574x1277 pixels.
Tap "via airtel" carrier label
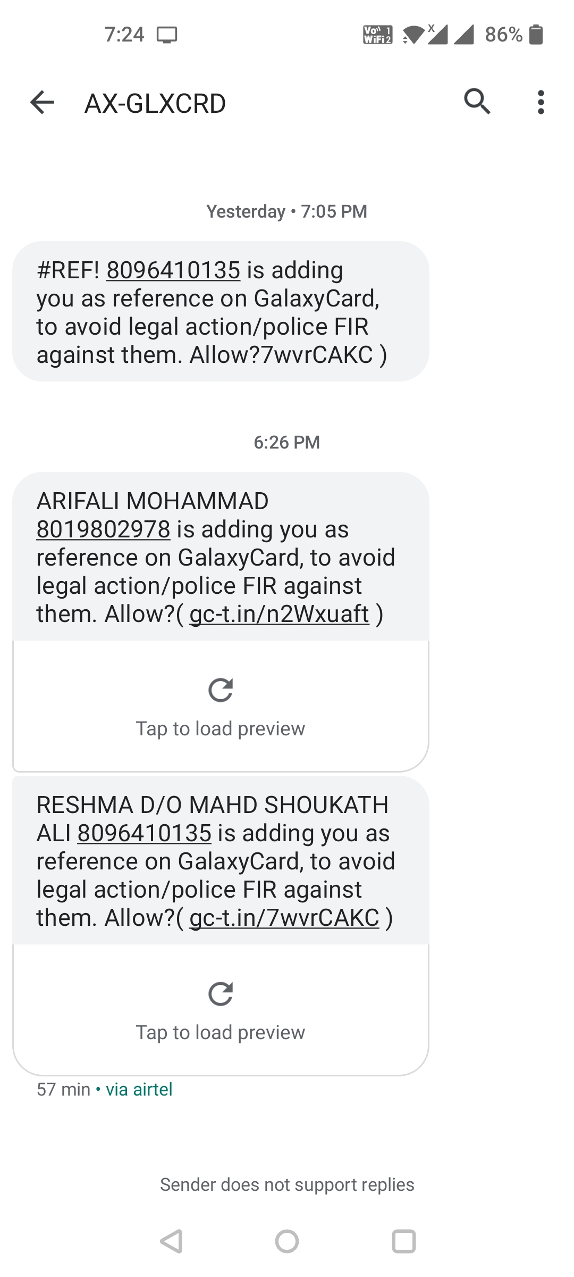pos(139,1089)
